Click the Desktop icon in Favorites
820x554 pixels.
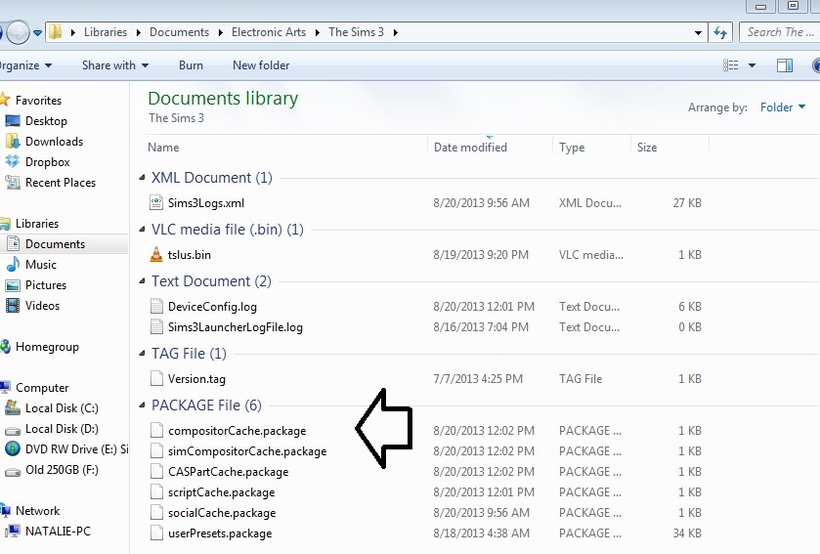click(13, 121)
